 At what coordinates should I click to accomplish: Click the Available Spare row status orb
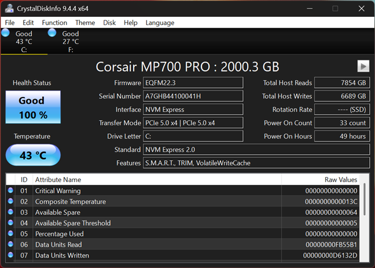click(x=10, y=212)
